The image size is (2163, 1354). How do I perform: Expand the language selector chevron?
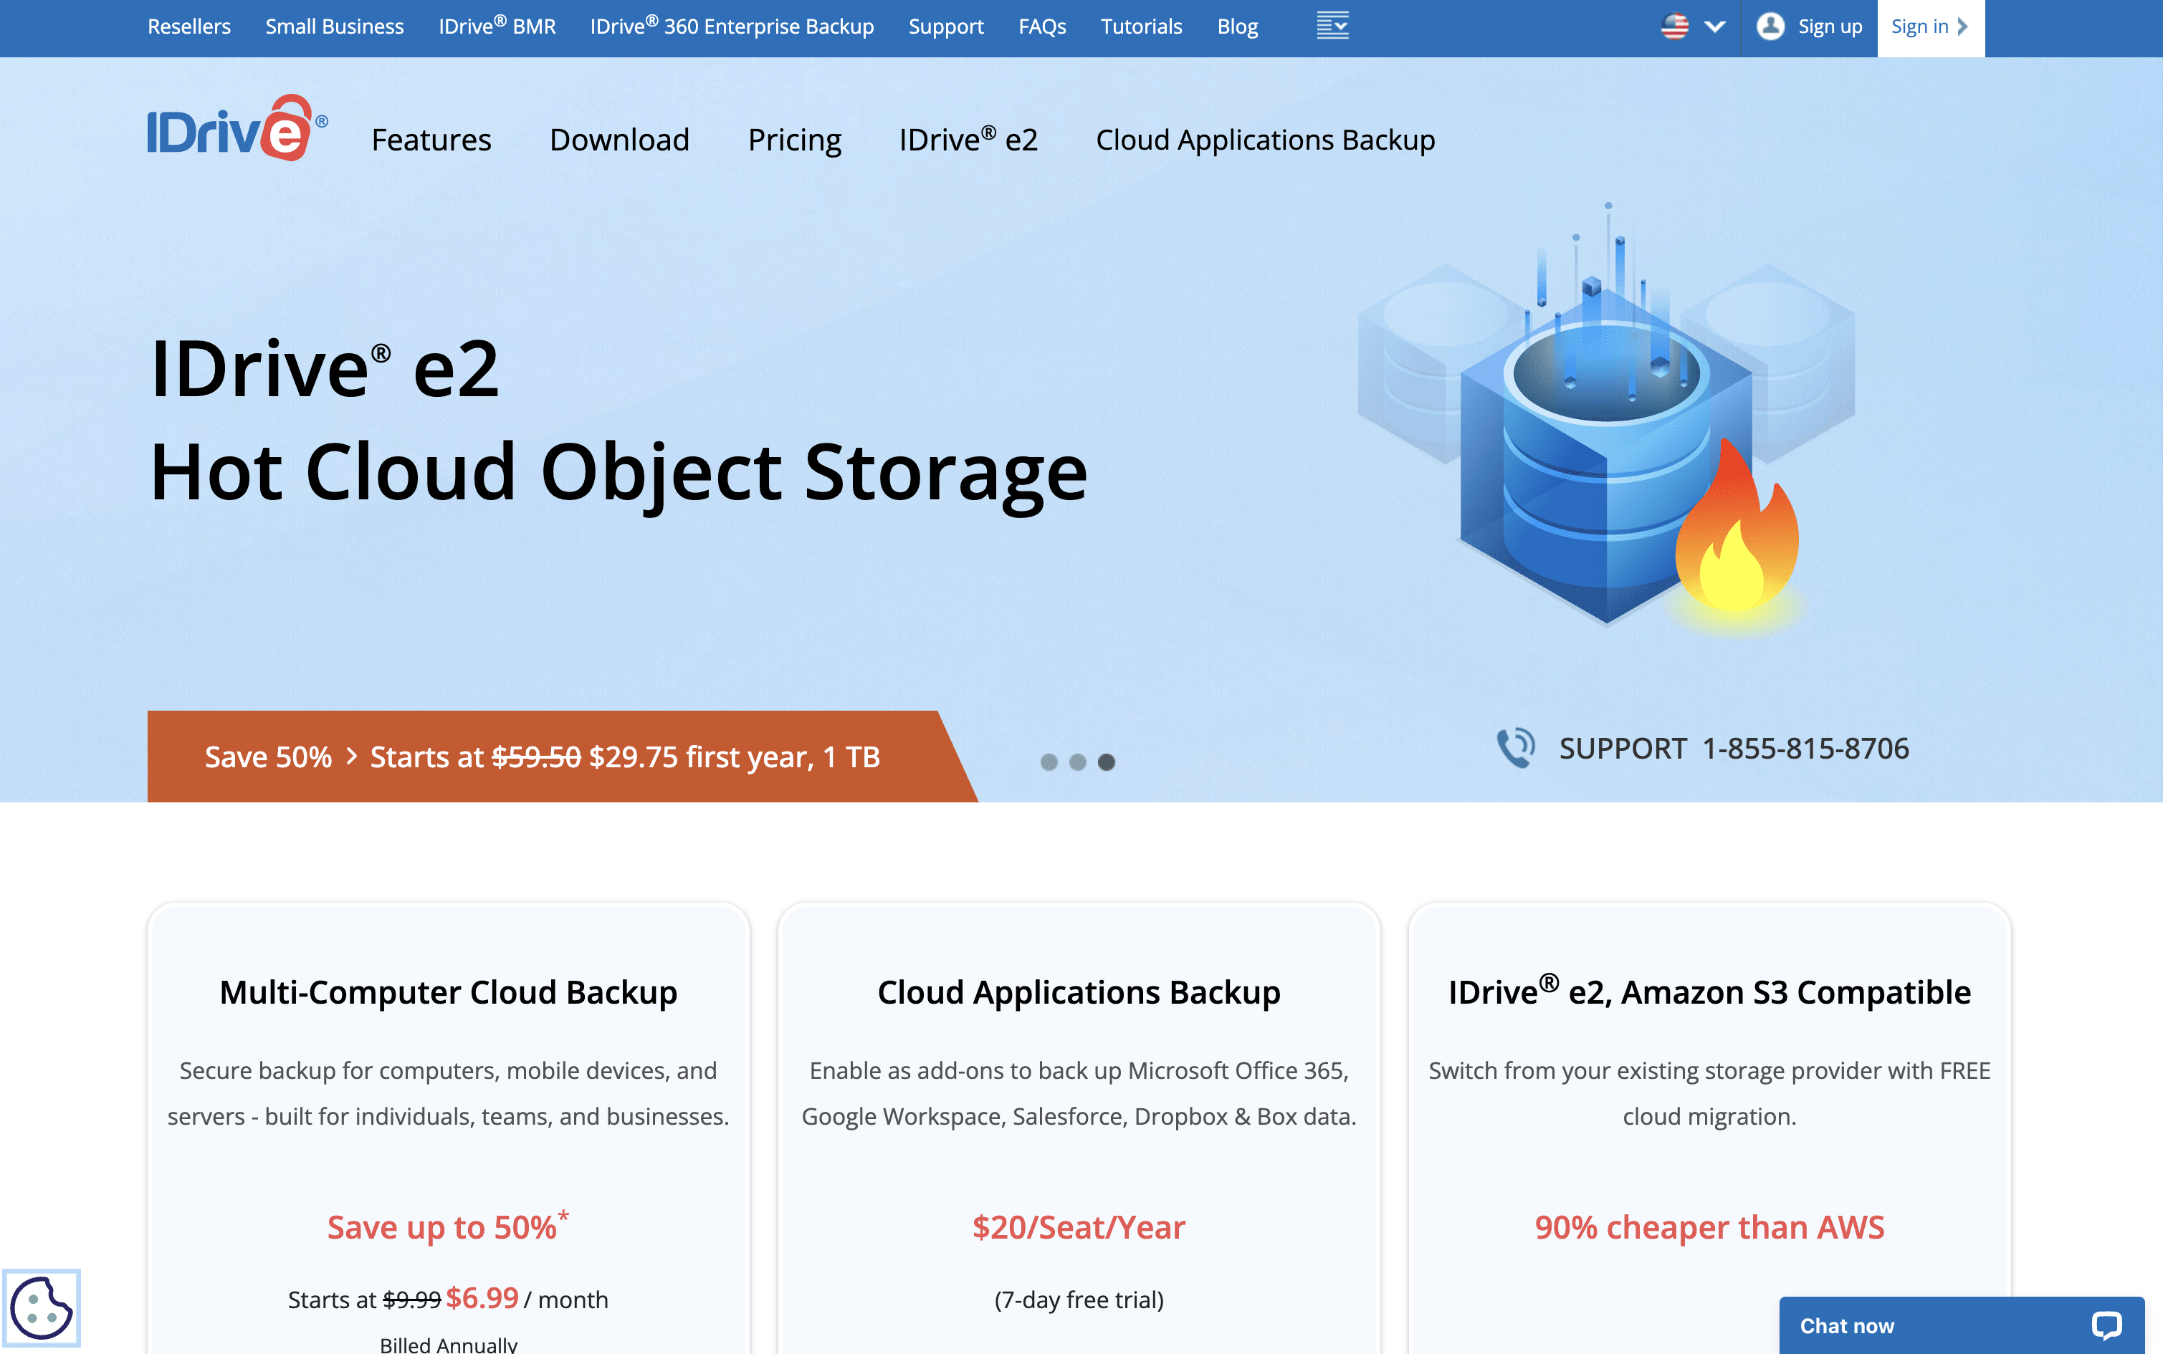tap(1714, 27)
